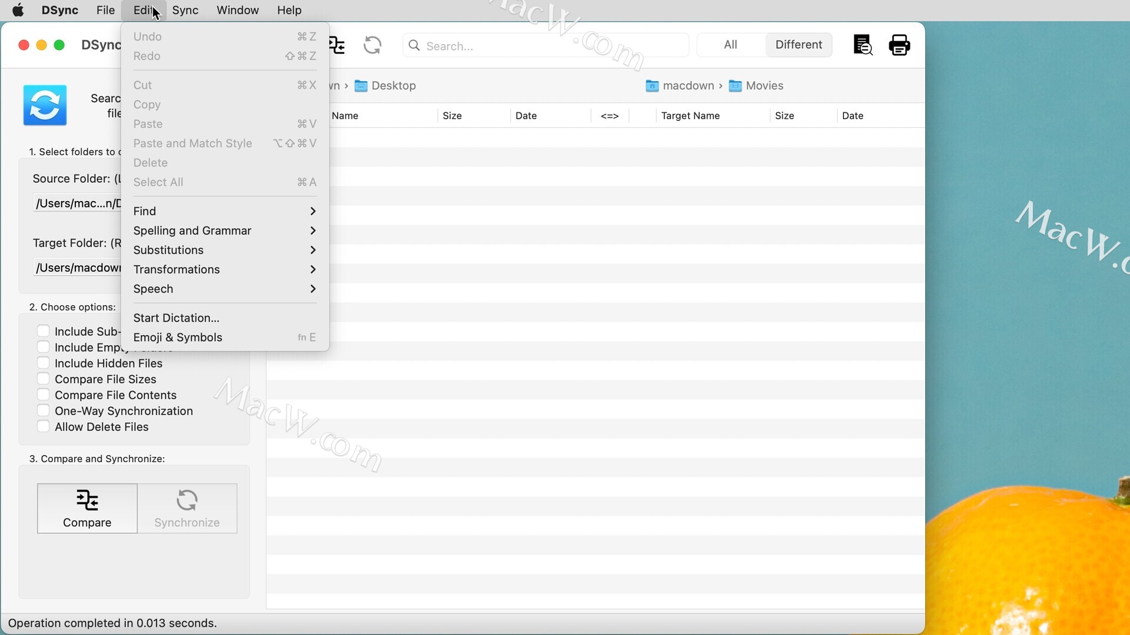Choose Start Dictation from Edit menu

(225, 318)
